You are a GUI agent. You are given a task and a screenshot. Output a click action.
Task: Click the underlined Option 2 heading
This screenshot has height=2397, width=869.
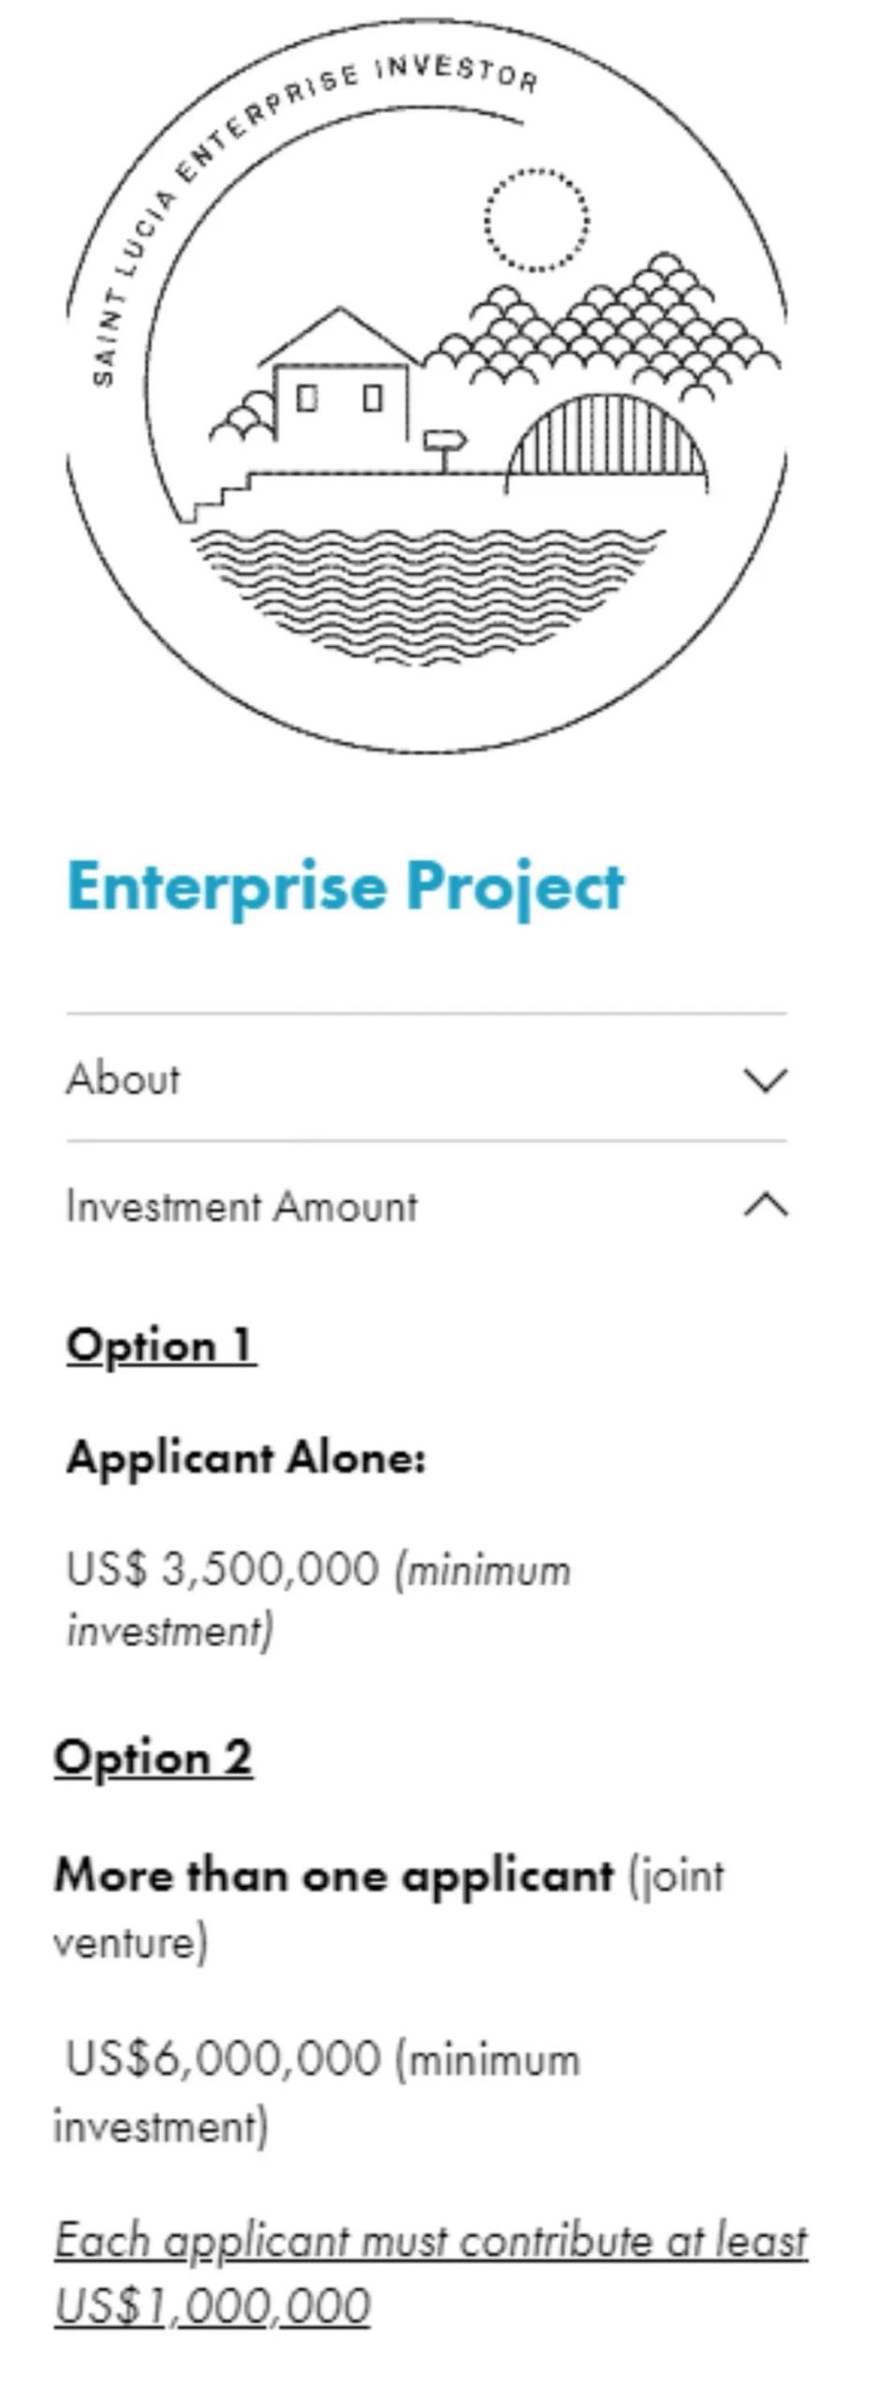[x=154, y=1757]
